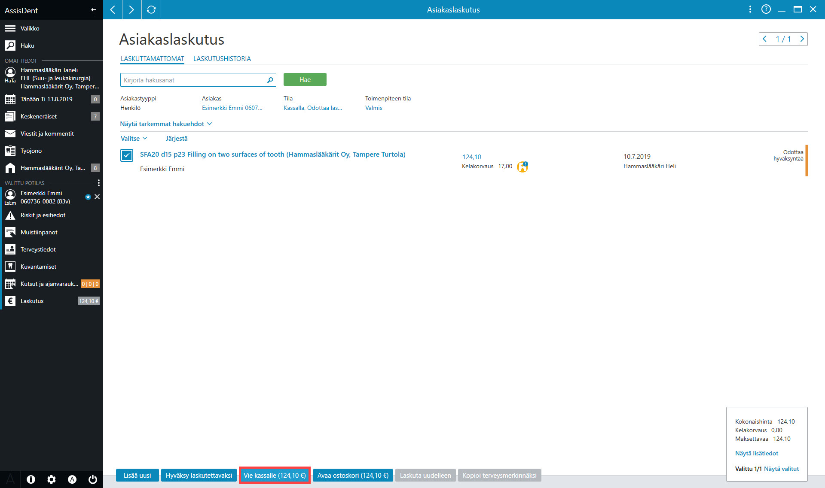Screen dimensions: 825x488
Task: Click the power icon in bottom bar
Action: pyautogui.click(x=93, y=479)
